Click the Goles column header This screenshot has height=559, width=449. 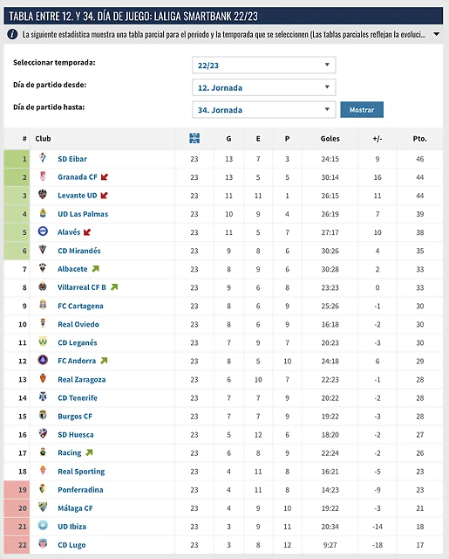(330, 139)
